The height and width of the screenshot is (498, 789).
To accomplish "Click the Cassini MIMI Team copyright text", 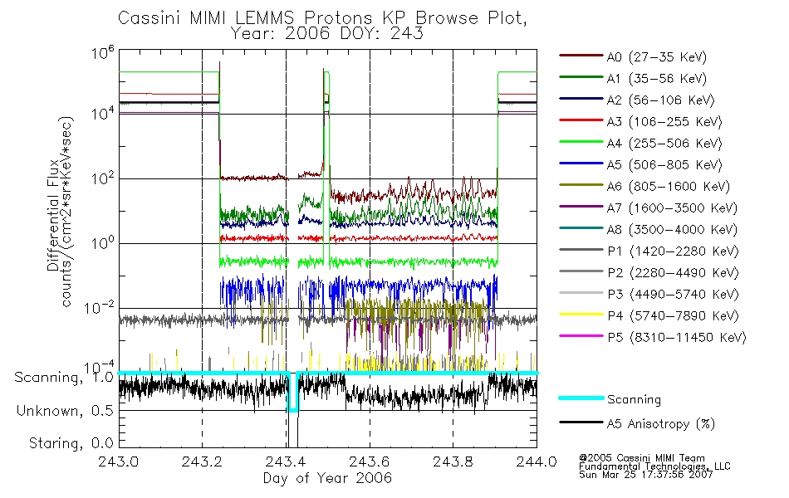I will click(x=642, y=458).
